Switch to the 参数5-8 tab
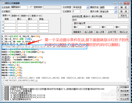Viewport: 132px width, 103px height. coord(16,16)
